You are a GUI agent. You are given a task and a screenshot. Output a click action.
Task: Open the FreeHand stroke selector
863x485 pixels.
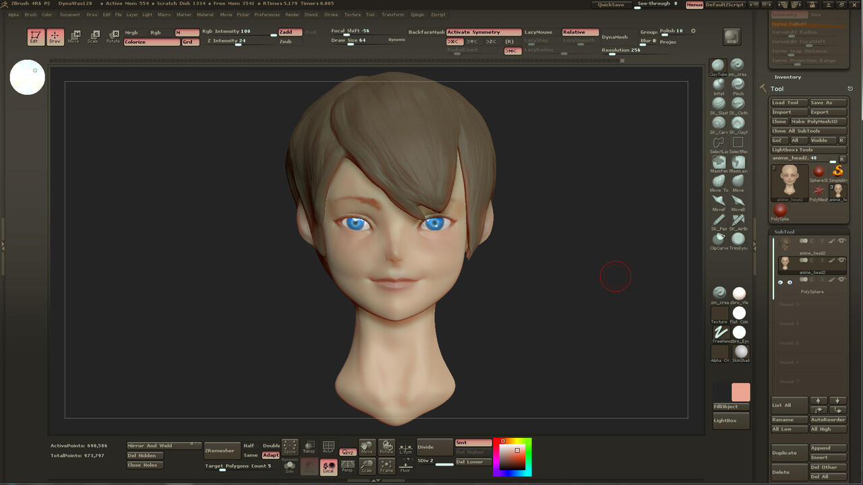721,333
